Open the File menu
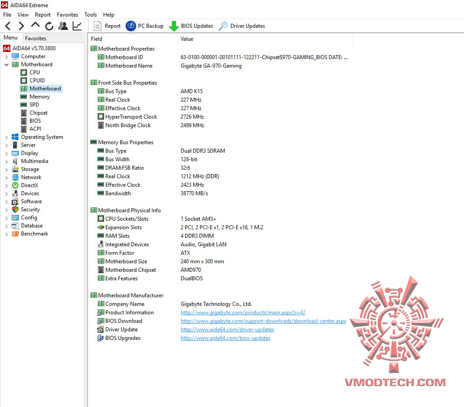Image resolution: width=464 pixels, height=407 pixels. pos(7,14)
